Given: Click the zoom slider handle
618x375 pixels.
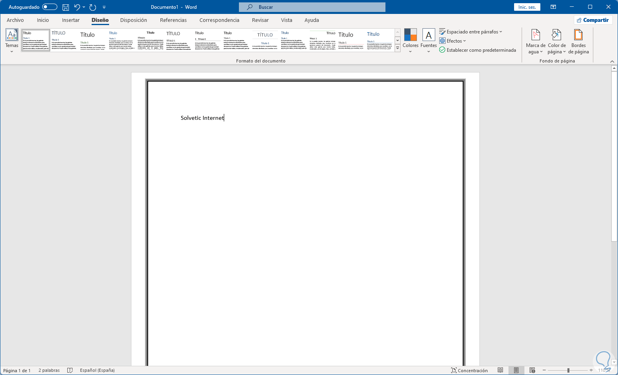Looking at the screenshot, I should point(568,370).
